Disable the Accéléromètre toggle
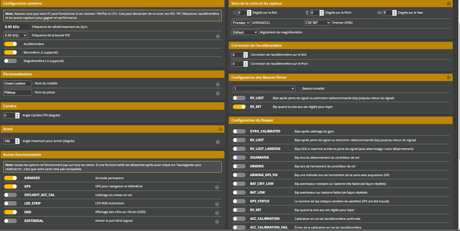This screenshot has width=460, height=231. pos(11,44)
